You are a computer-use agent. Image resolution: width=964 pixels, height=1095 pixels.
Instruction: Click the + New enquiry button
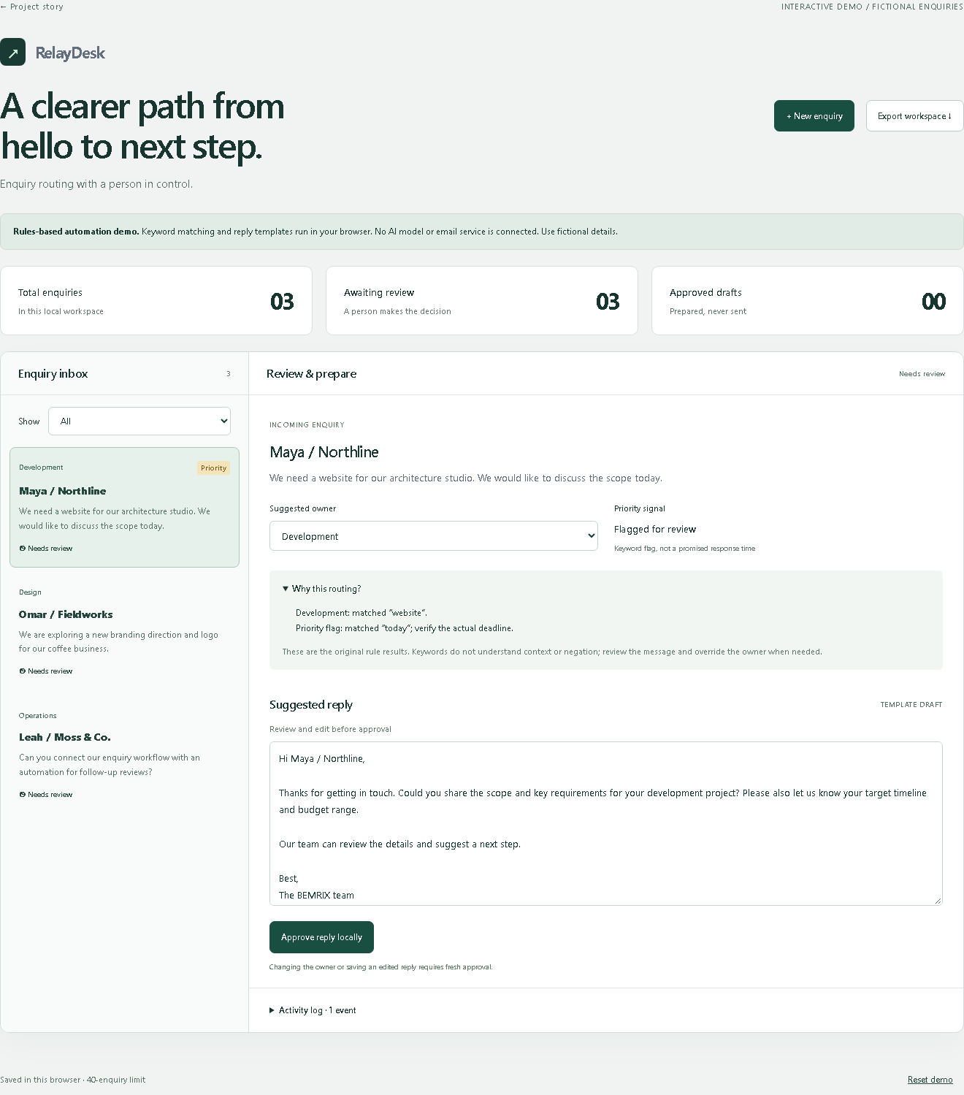coord(814,116)
